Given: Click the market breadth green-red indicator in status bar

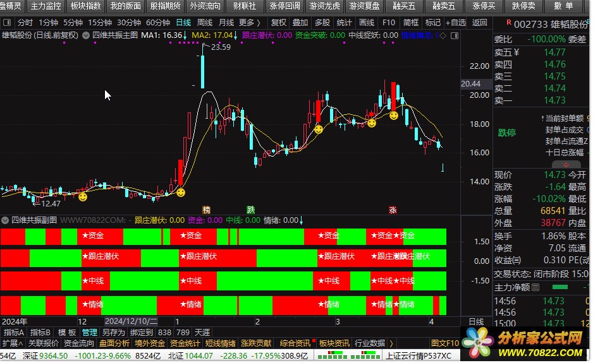Looking at the screenshot, I should point(348,355).
